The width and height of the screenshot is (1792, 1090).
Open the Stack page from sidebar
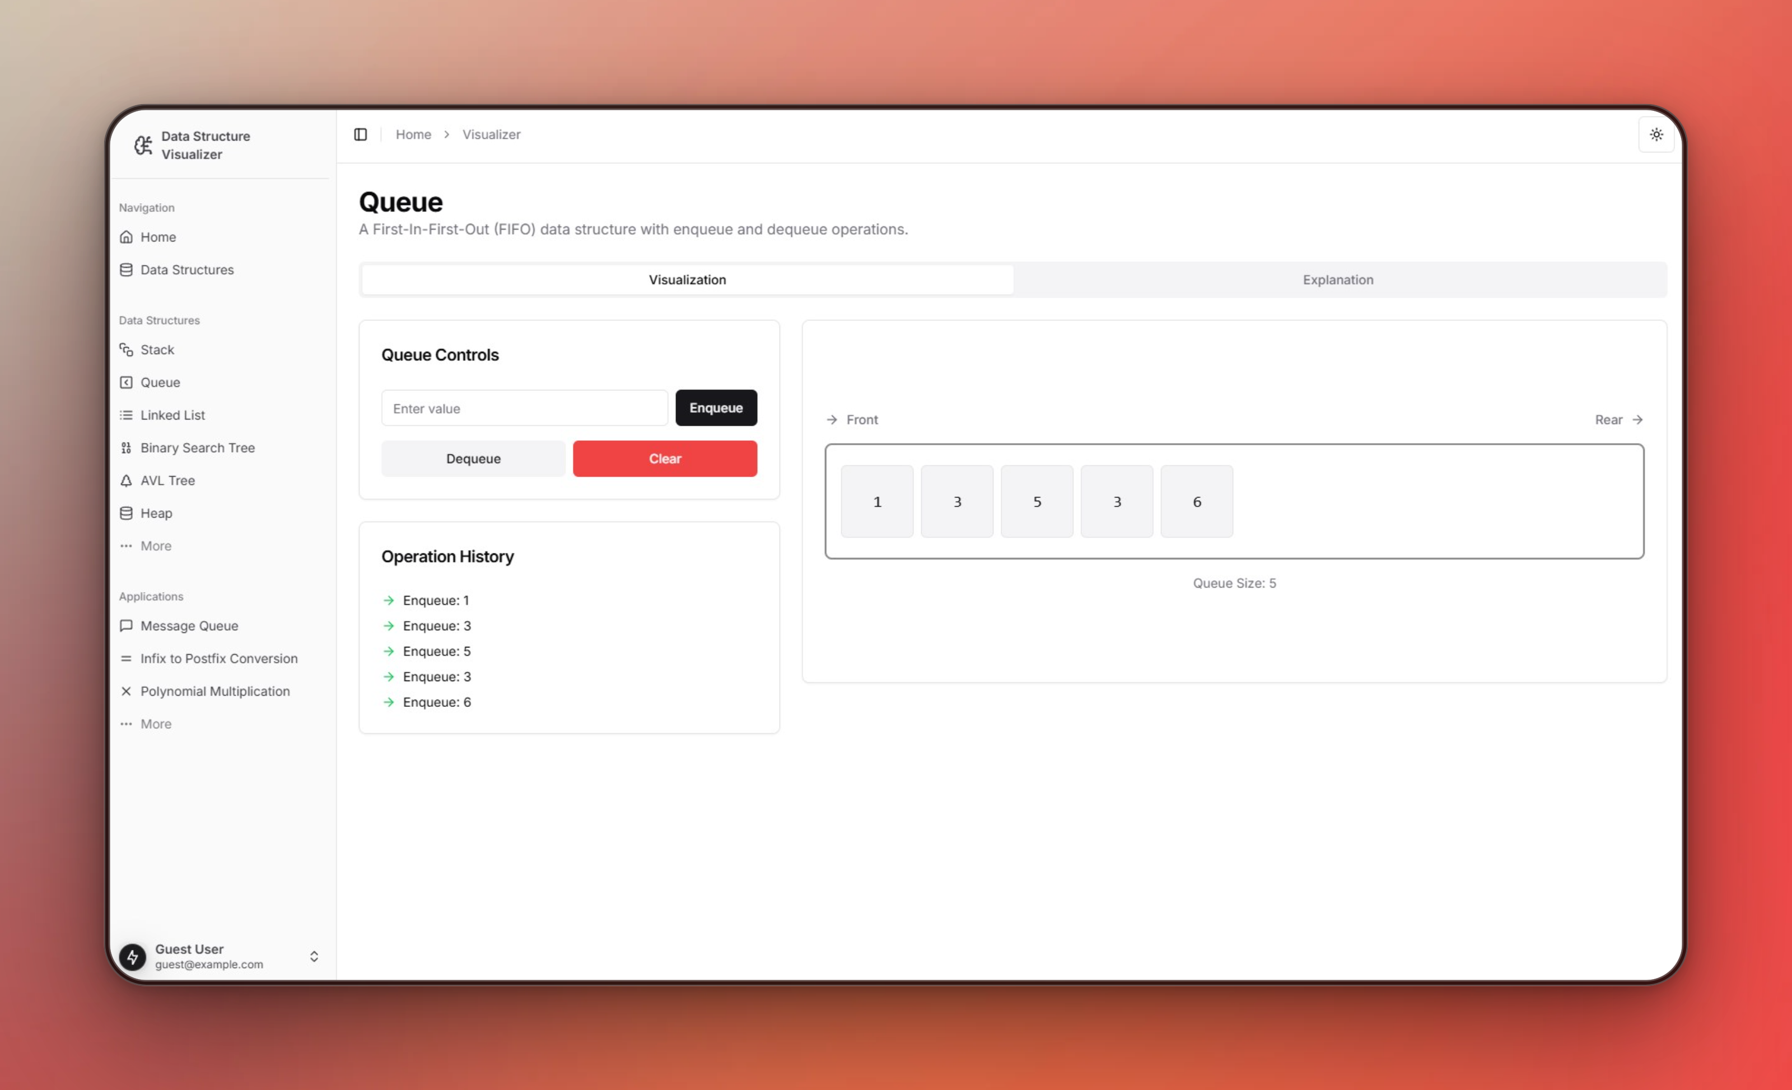coord(157,350)
